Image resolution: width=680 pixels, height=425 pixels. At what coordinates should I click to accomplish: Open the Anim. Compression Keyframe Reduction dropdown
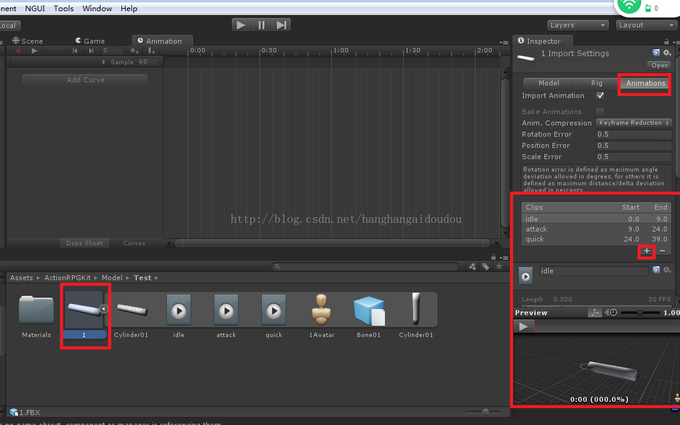click(x=634, y=123)
